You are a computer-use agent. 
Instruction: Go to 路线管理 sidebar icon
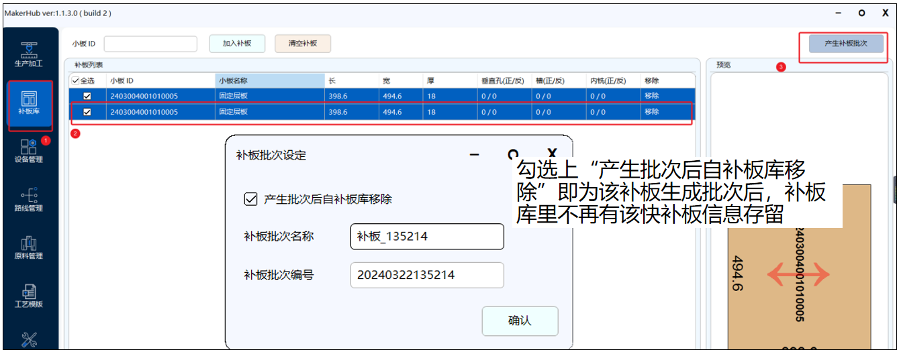pos(29,199)
